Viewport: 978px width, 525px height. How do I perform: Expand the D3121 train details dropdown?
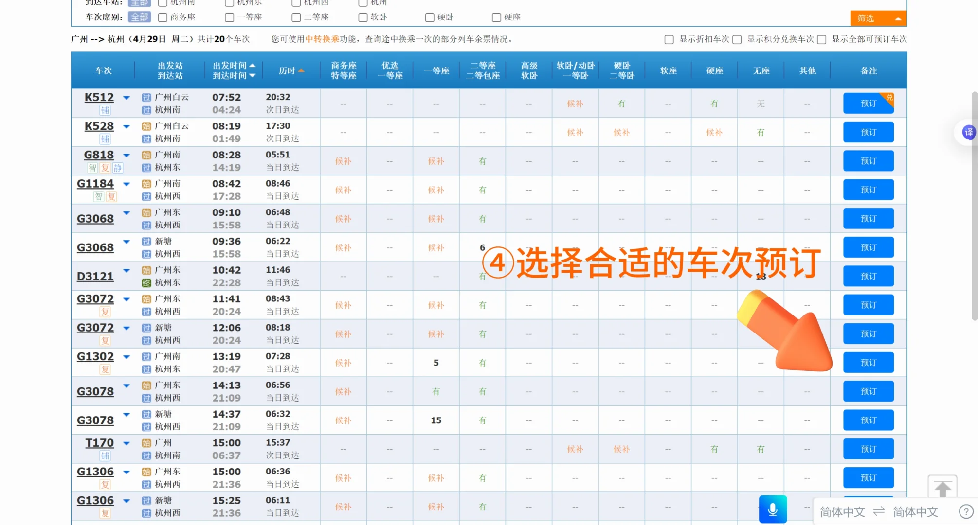(x=126, y=271)
